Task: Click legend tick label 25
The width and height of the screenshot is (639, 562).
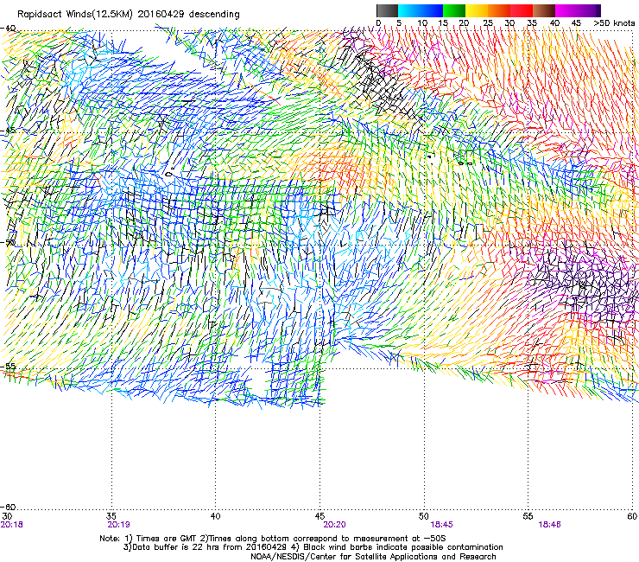Action: (488, 23)
